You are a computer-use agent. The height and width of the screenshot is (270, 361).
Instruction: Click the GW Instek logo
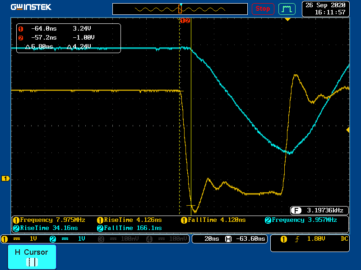(x=31, y=7)
